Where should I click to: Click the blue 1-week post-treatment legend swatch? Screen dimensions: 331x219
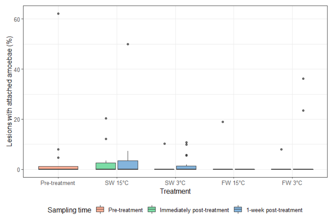[238, 210]
